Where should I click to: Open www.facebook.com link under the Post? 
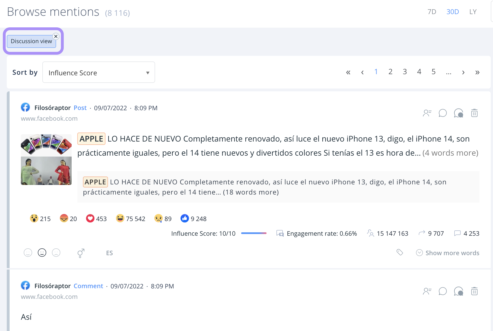(x=49, y=119)
